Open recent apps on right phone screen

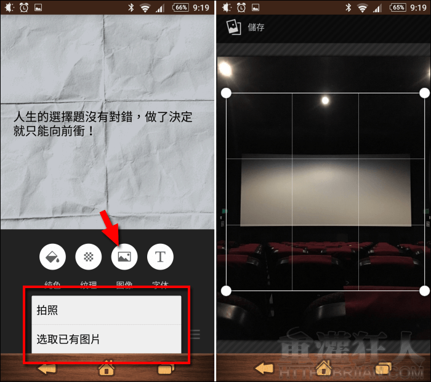(384, 368)
